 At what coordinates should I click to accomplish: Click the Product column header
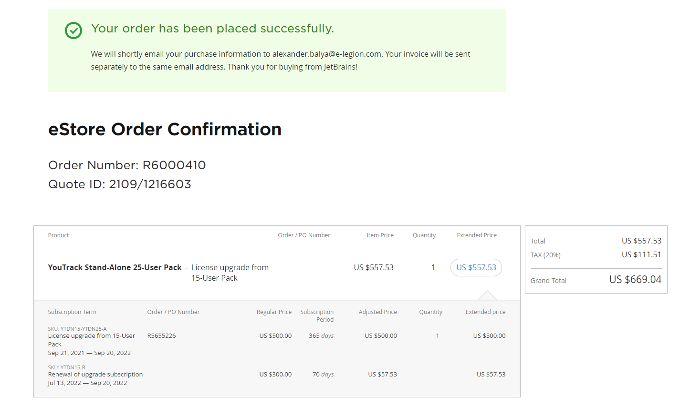58,235
